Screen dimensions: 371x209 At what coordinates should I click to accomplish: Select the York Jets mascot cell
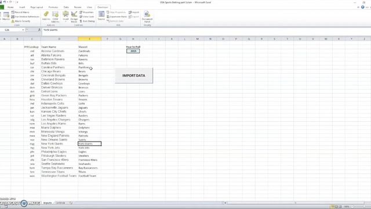(x=90, y=147)
